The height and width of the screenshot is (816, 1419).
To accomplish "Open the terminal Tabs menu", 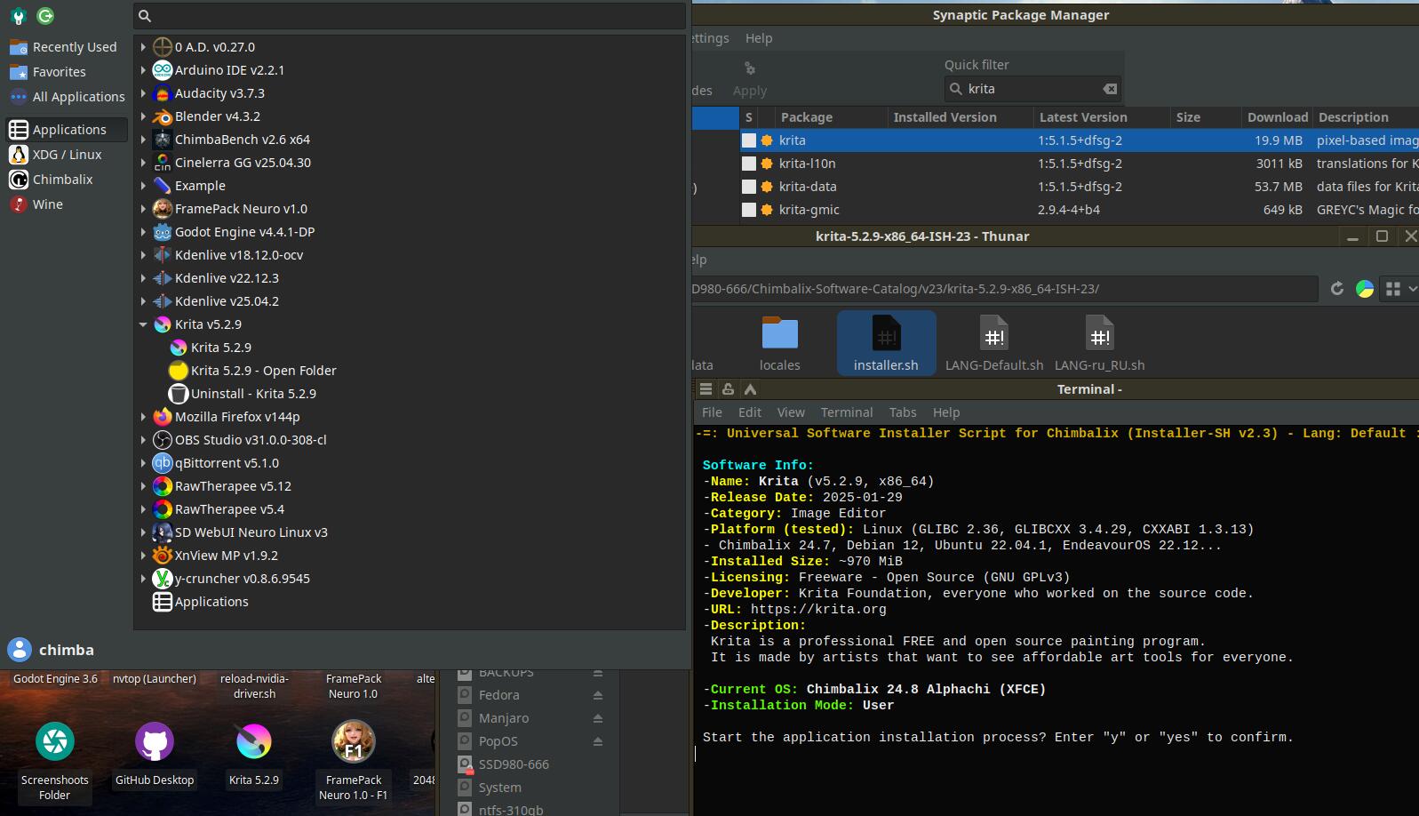I will point(902,412).
